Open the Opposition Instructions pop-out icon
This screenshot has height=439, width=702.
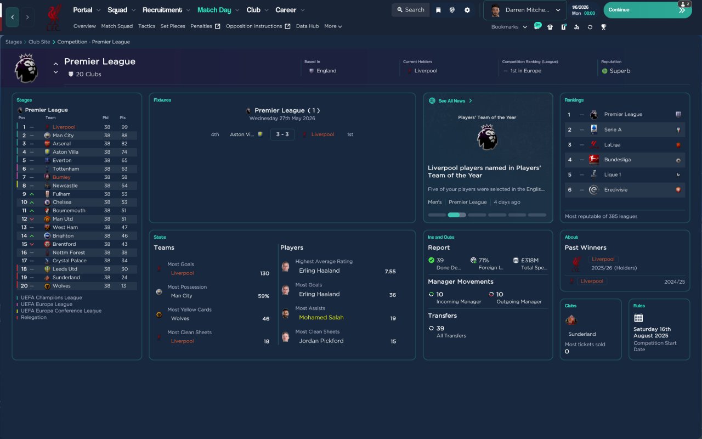click(288, 26)
